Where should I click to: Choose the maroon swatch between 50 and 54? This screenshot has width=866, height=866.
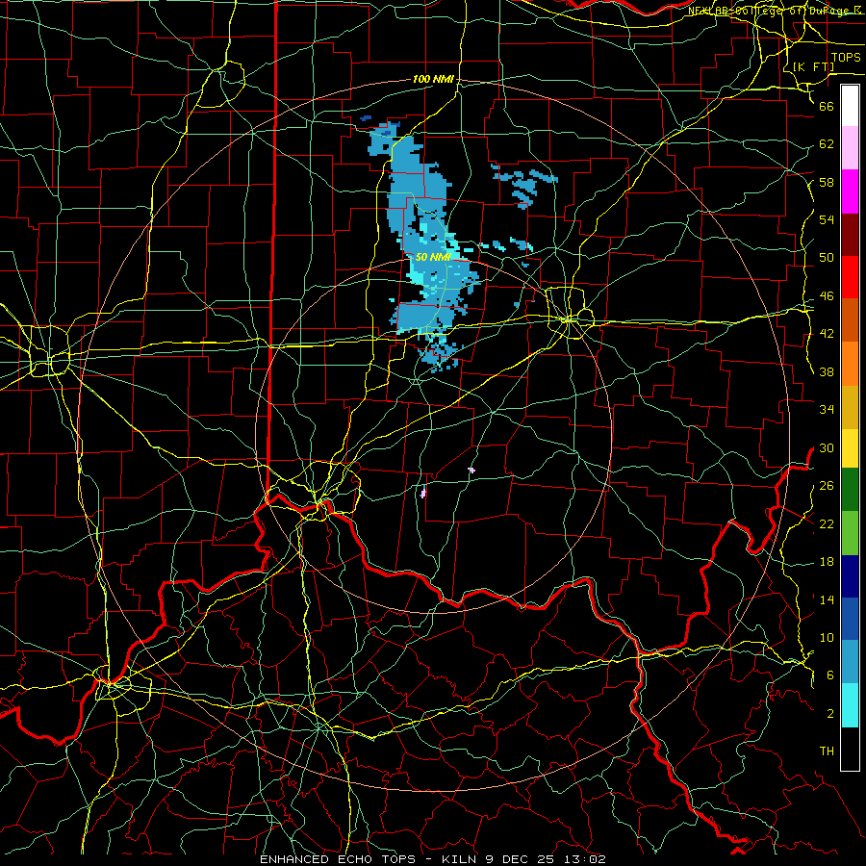coord(850,234)
